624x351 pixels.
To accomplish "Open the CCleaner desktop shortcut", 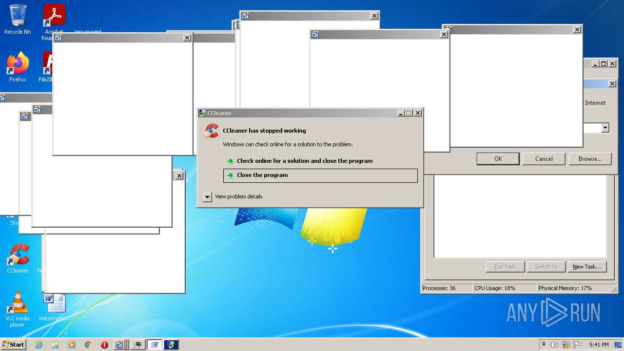I will [x=18, y=258].
